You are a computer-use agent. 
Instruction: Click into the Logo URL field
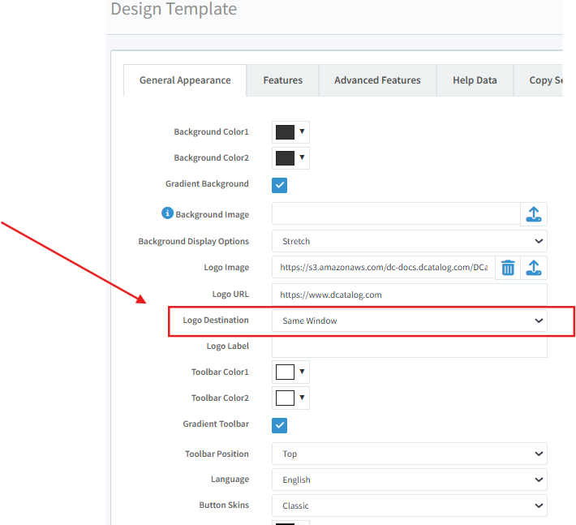pyautogui.click(x=409, y=295)
